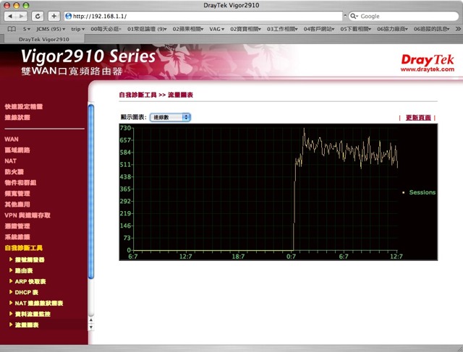Click the sidebar scroll down arrow

[91, 327]
